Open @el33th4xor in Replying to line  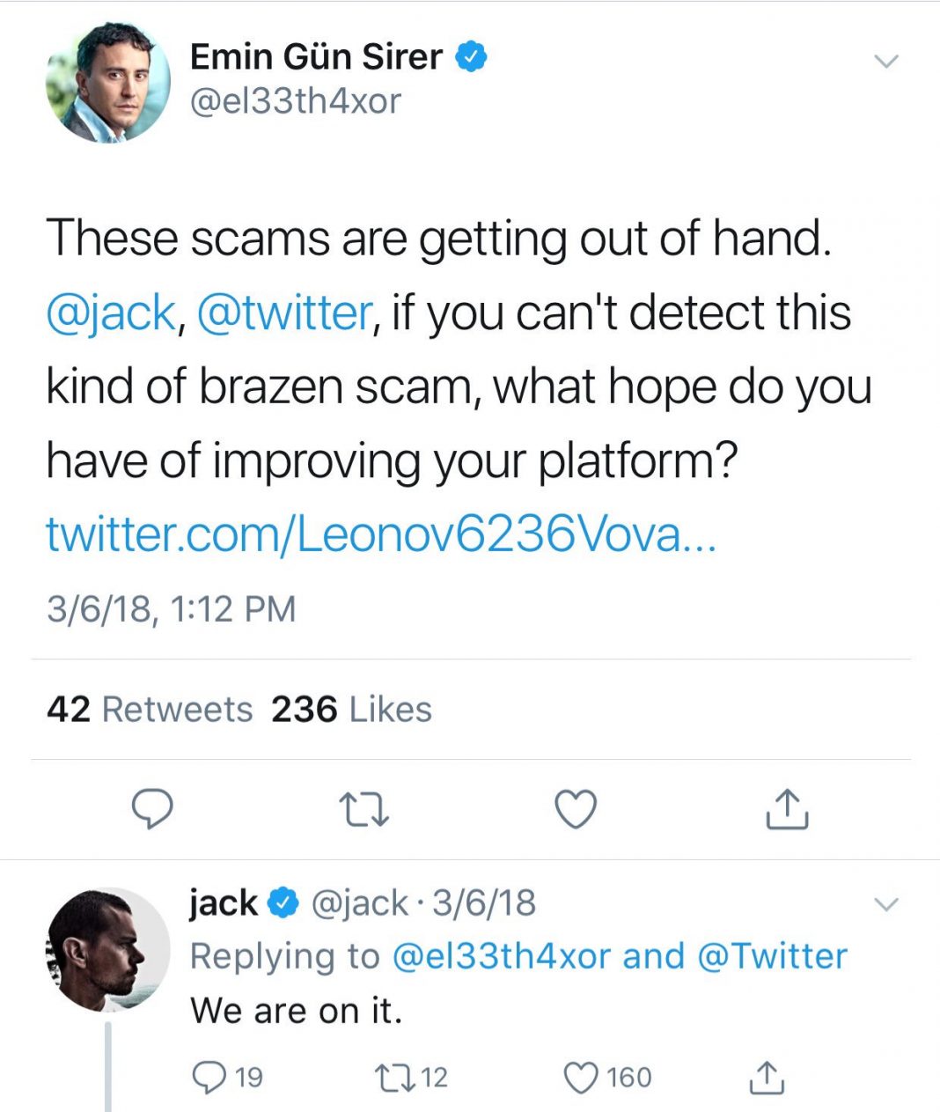[x=501, y=956]
